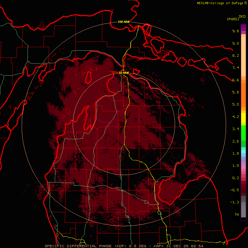Click the 9.0 legend value
The height and width of the screenshot is (248, 248).
coord(236,43)
